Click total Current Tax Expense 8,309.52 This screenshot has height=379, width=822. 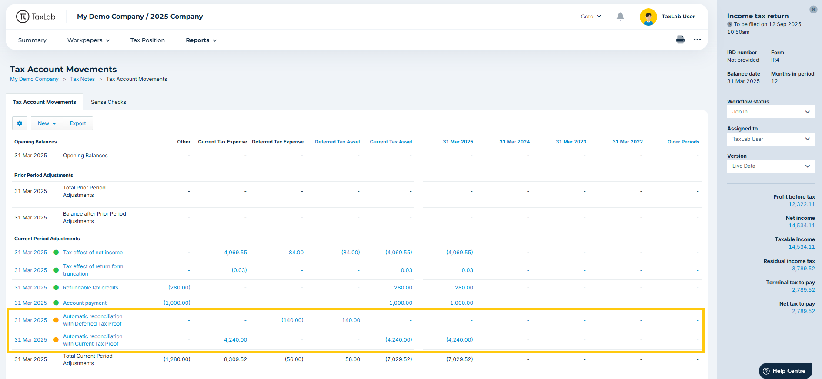(x=235, y=359)
